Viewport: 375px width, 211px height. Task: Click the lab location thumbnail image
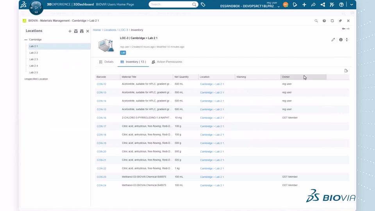coord(106,45)
